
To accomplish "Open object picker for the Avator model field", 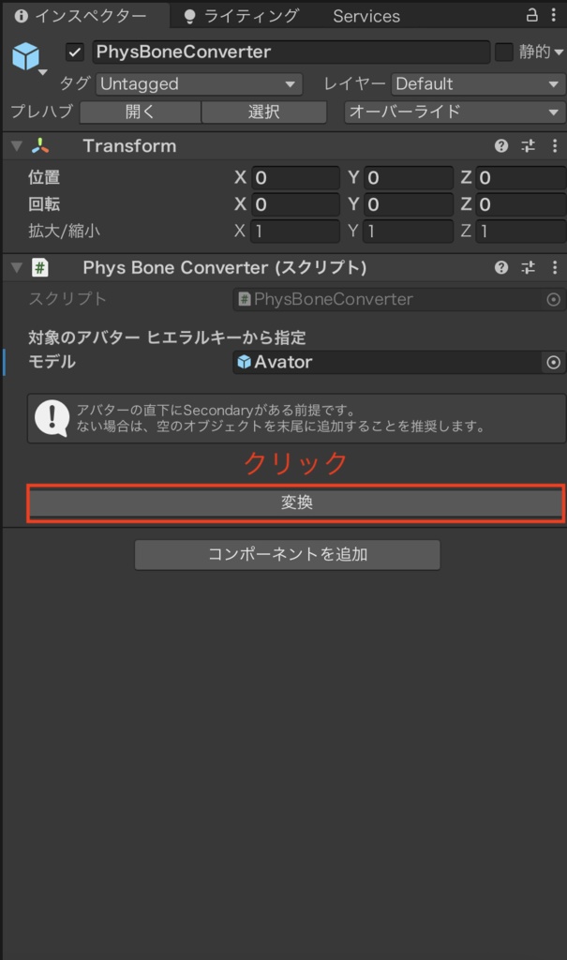I will [x=554, y=363].
